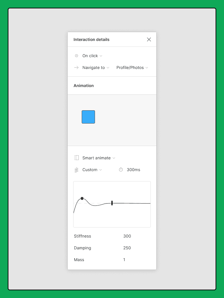This screenshot has height=298, width=224.
Task: Click the round handle on spring curve
Action: [82, 198]
